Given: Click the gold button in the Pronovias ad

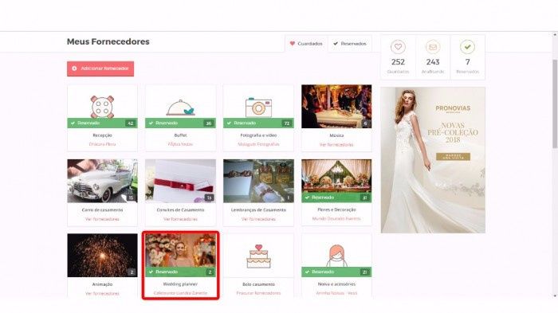Looking at the screenshot, I should tap(453, 156).
